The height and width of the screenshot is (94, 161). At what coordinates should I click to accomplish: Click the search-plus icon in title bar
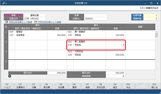[4, 3]
